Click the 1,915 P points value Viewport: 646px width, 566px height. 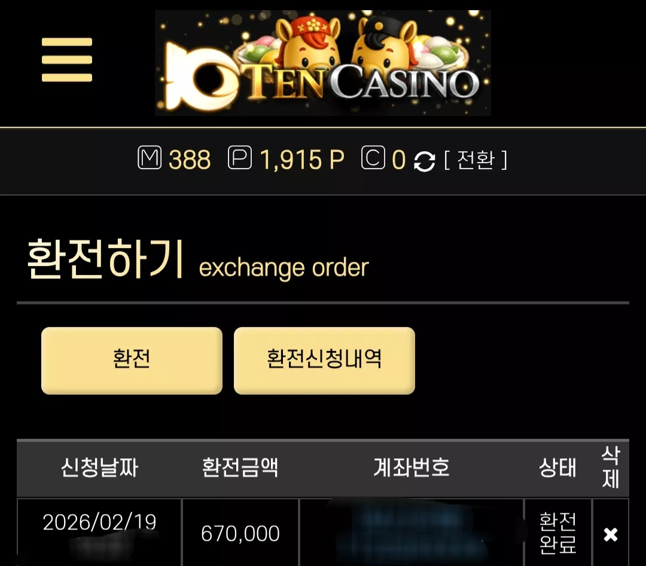tap(302, 160)
